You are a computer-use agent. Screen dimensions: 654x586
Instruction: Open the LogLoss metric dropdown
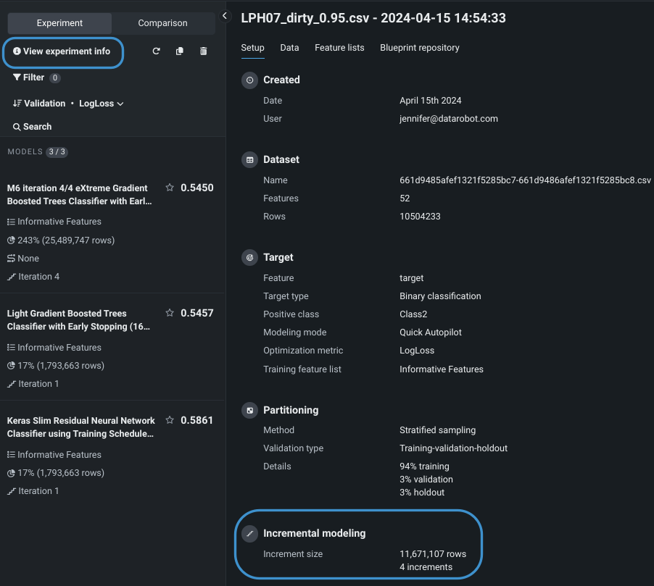(101, 104)
